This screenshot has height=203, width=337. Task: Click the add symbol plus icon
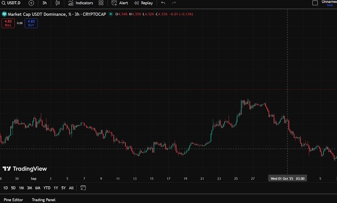point(31,3)
